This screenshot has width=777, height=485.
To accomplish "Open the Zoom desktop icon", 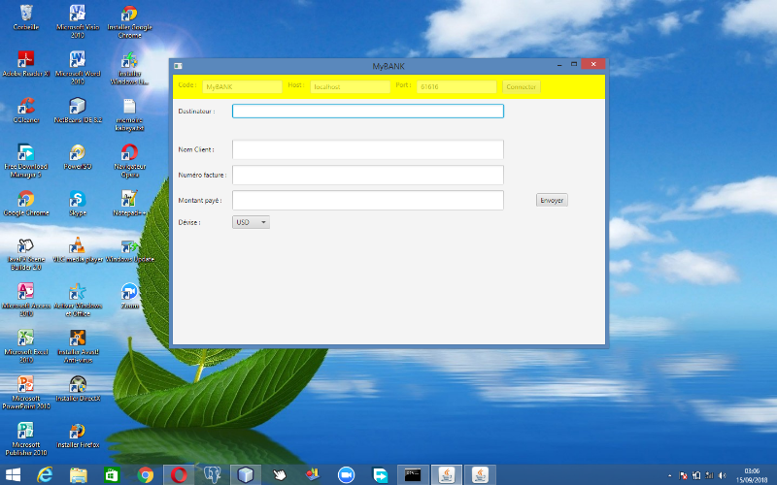I will [129, 292].
